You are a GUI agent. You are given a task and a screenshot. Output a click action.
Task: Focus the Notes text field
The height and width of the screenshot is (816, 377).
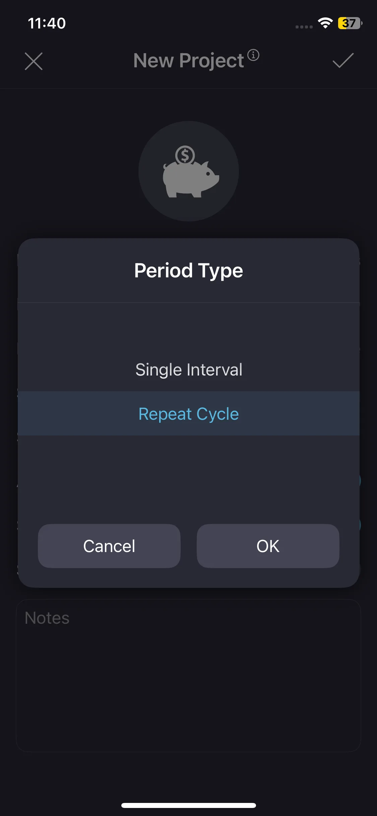[x=189, y=675]
